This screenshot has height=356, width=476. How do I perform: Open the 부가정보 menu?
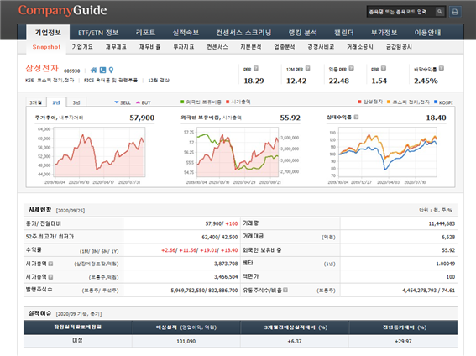[x=384, y=33]
